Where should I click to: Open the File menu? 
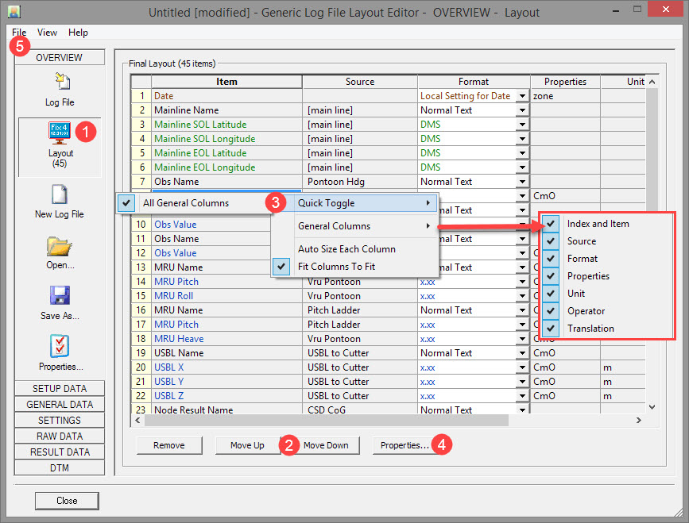pyautogui.click(x=19, y=33)
